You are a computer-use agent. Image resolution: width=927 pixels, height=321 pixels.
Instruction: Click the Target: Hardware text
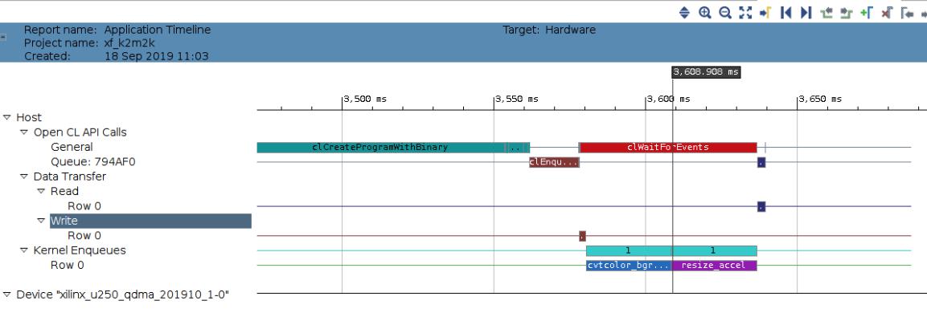tap(549, 30)
